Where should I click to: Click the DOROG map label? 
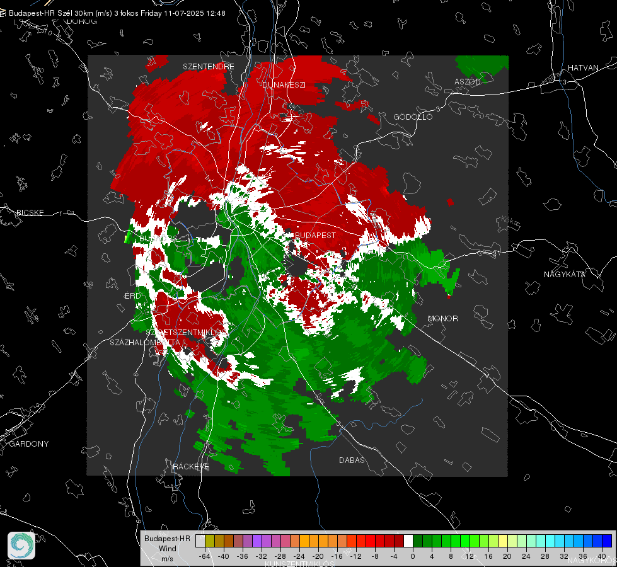82,21
